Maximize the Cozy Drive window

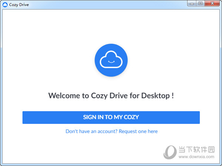click(x=201, y=3)
